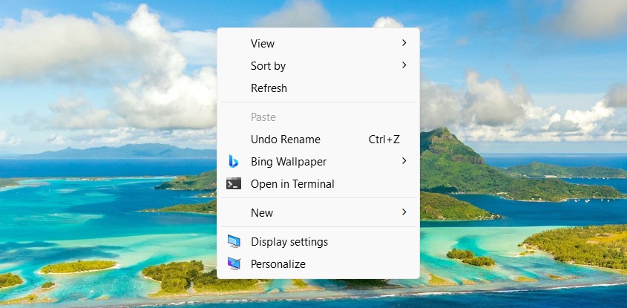Select Personalize
Image resolution: width=627 pixels, height=308 pixels.
pyautogui.click(x=318, y=264)
